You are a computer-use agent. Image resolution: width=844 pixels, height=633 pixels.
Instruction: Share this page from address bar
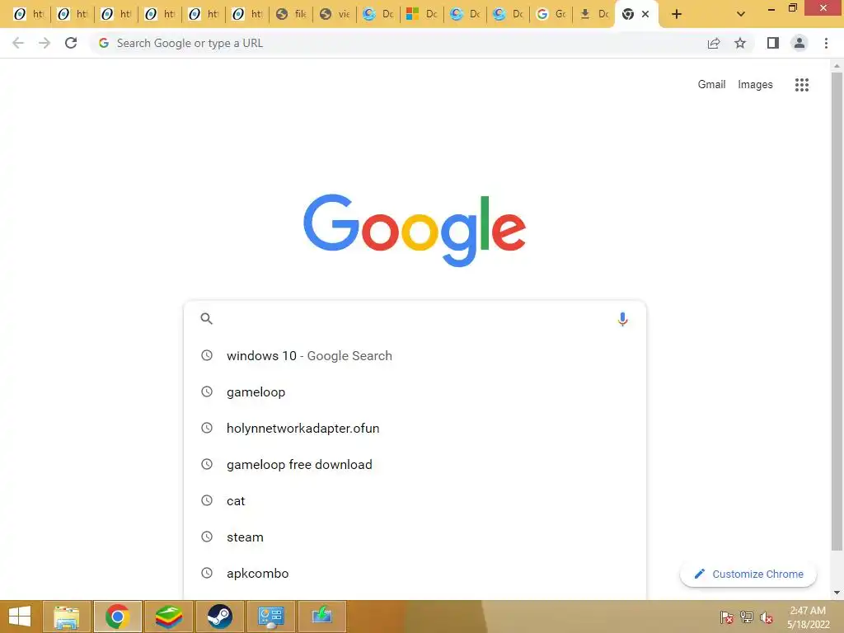(714, 43)
